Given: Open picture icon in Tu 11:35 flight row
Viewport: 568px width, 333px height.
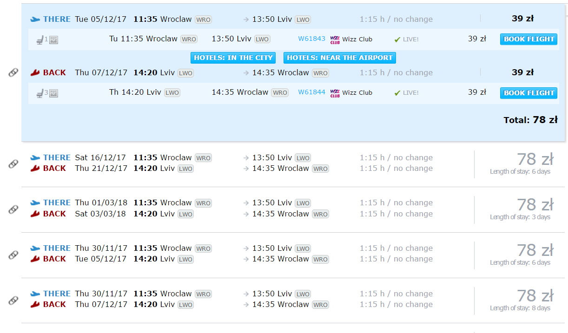Looking at the screenshot, I should click(54, 40).
